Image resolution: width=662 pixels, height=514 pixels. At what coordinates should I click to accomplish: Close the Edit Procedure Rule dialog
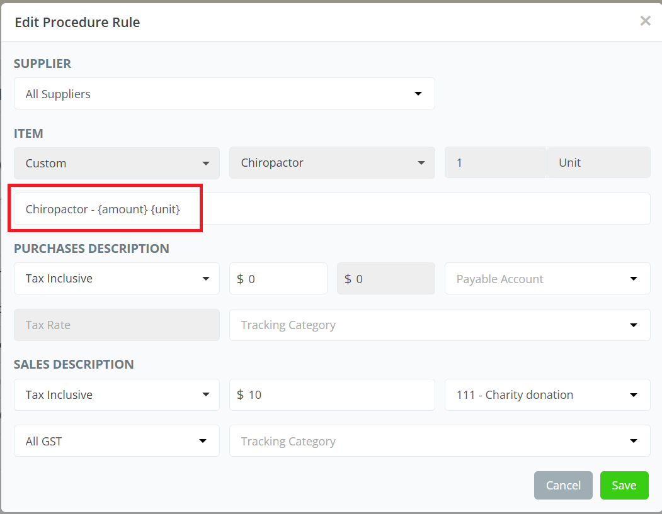[645, 21]
